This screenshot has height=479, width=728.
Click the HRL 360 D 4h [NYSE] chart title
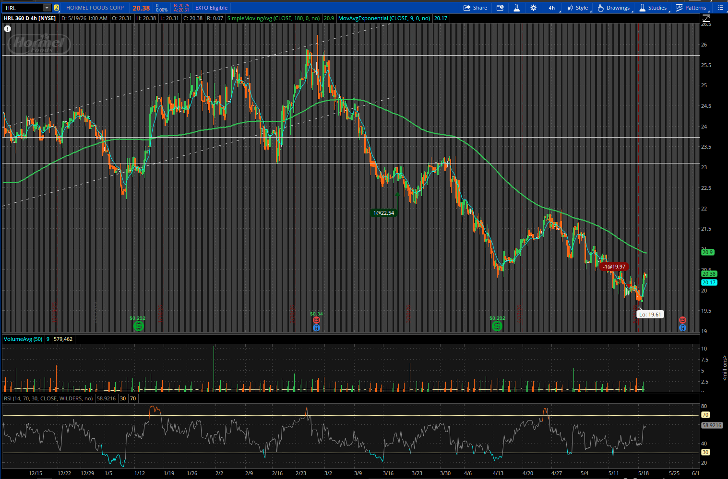[x=30, y=18]
